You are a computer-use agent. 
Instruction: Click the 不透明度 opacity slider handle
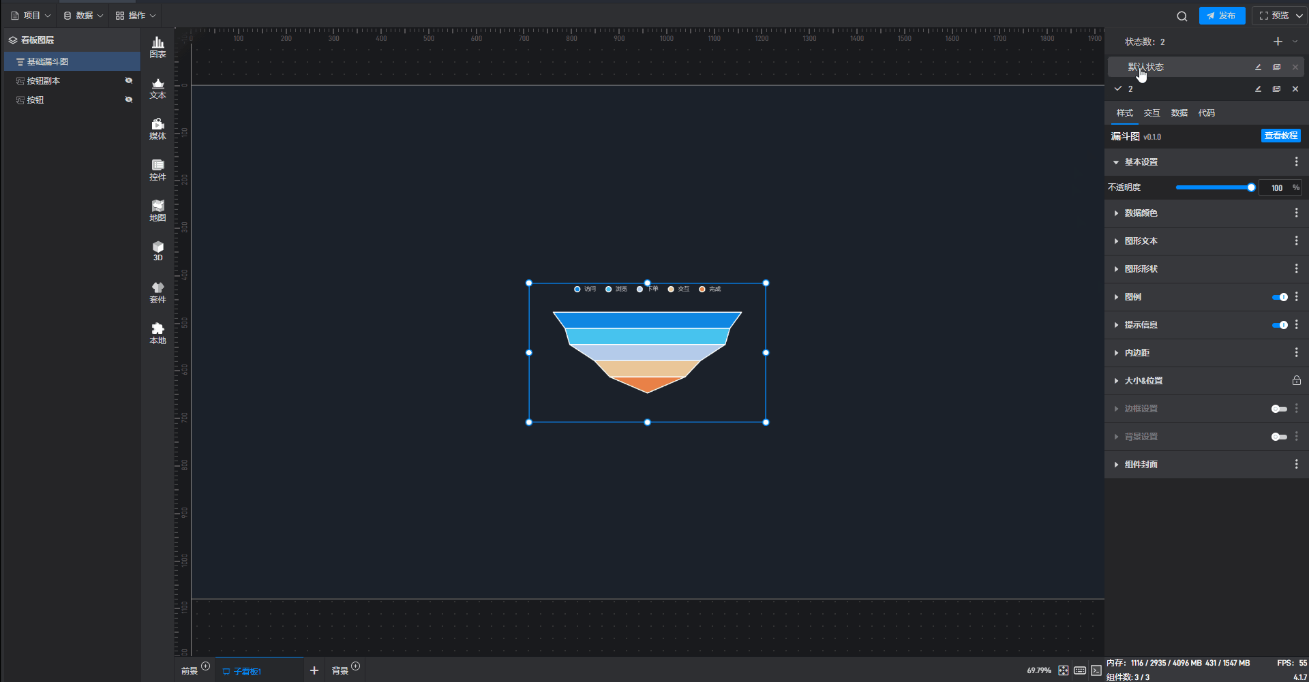pyautogui.click(x=1251, y=187)
